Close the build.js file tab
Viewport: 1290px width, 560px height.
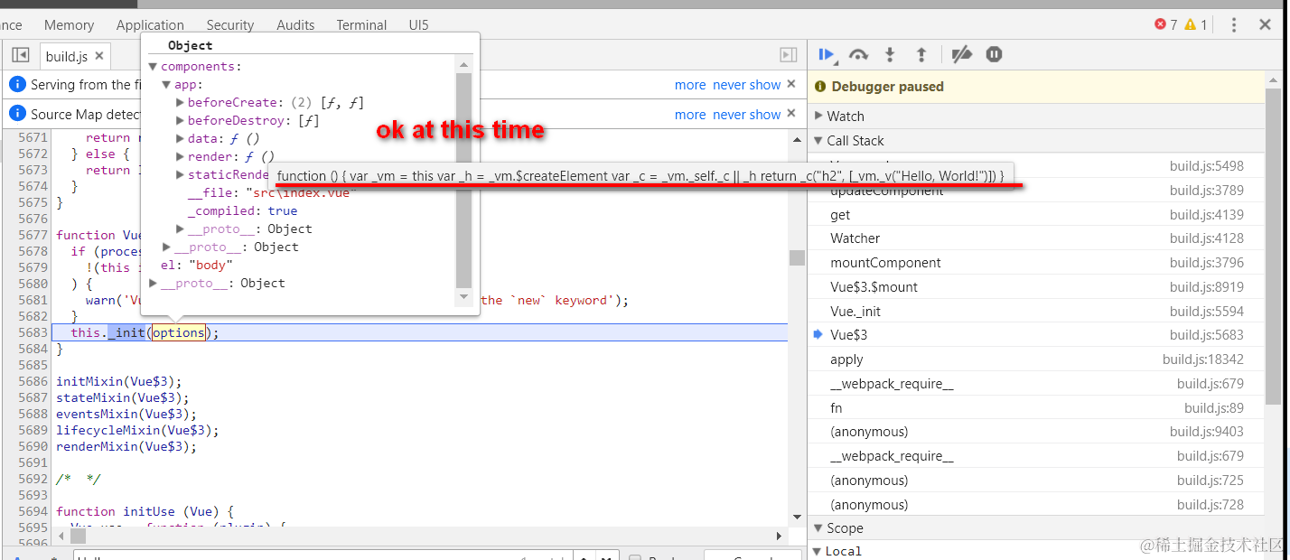coord(99,56)
